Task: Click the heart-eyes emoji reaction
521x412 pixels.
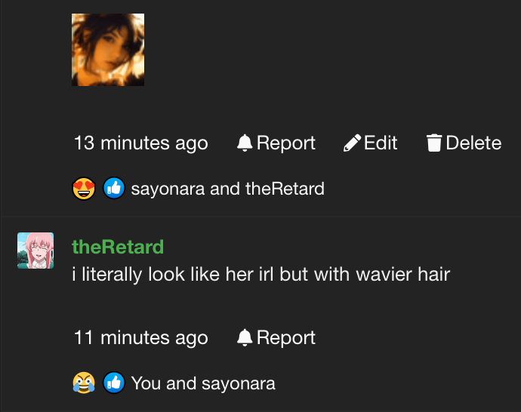Action: (84, 189)
